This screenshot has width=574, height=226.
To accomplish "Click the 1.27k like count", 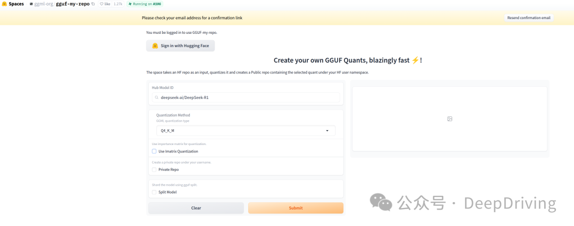I will [x=117, y=4].
